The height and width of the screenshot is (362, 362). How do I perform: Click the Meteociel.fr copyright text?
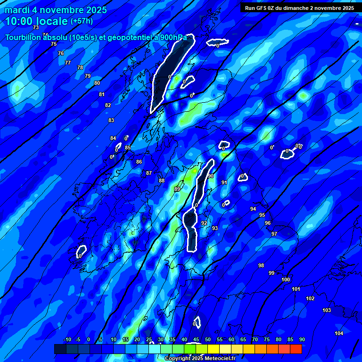pos(200,359)
